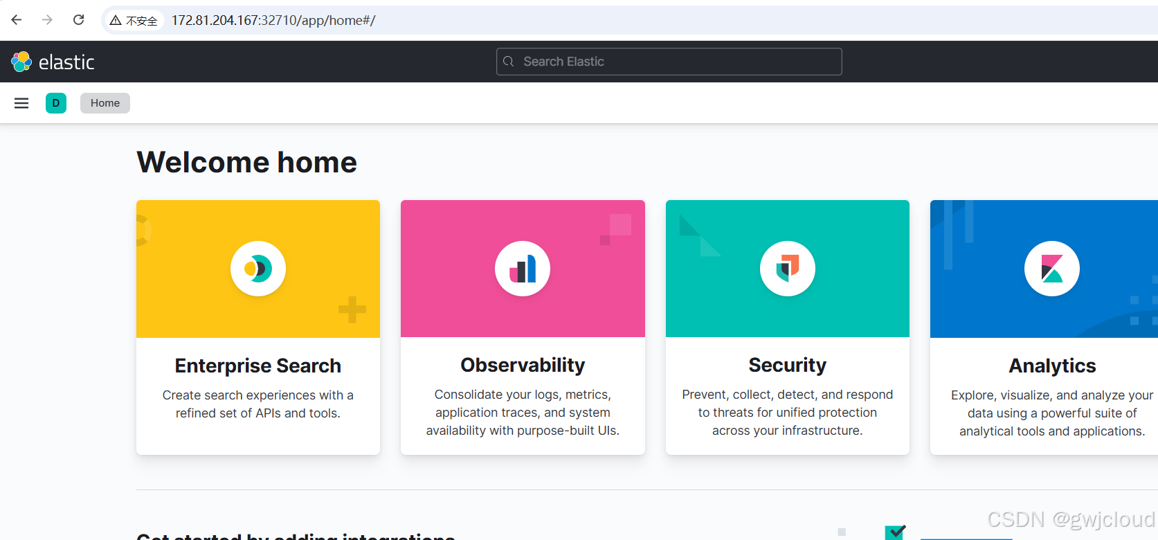Open the Analytics title link
Screen dimensions: 1158x540
click(x=1052, y=366)
